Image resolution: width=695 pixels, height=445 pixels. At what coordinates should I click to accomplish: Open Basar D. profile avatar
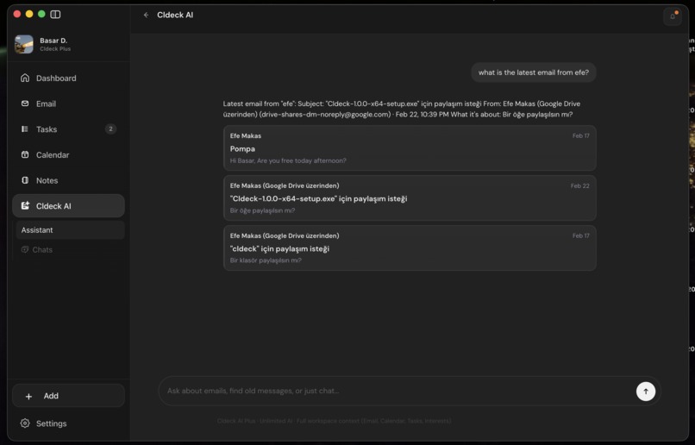tap(23, 44)
